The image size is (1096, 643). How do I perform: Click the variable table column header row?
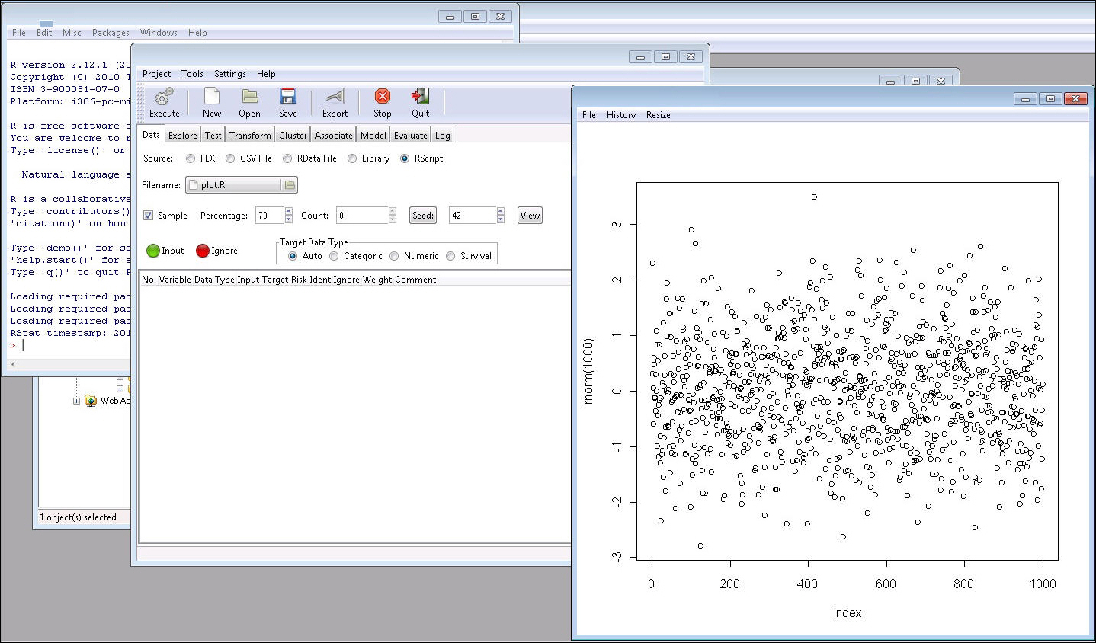[x=354, y=280]
